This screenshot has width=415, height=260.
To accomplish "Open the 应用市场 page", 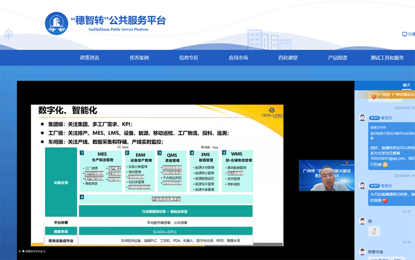I will 238,58.
